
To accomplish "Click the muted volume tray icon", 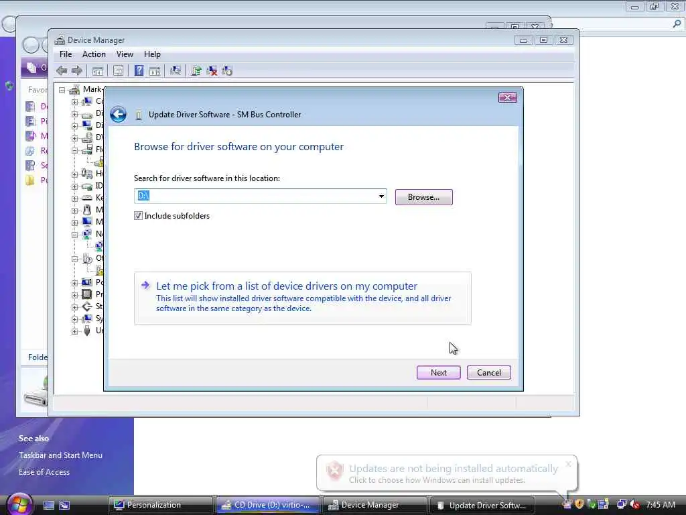I will [634, 504].
